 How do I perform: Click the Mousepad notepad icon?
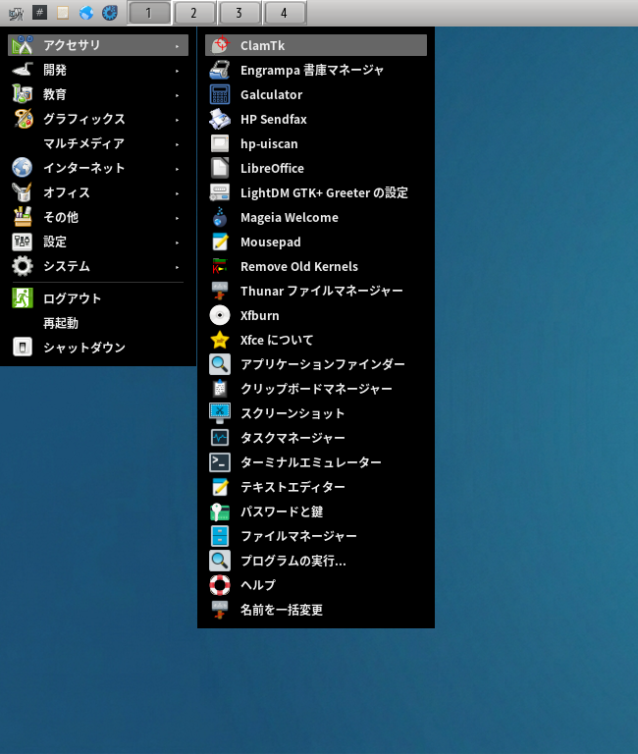pos(220,242)
